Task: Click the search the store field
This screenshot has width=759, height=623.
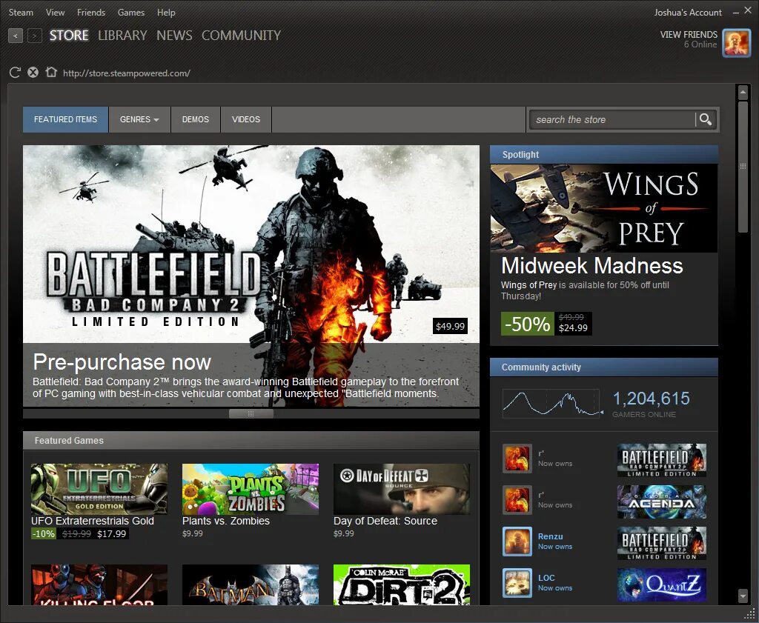Action: click(612, 119)
